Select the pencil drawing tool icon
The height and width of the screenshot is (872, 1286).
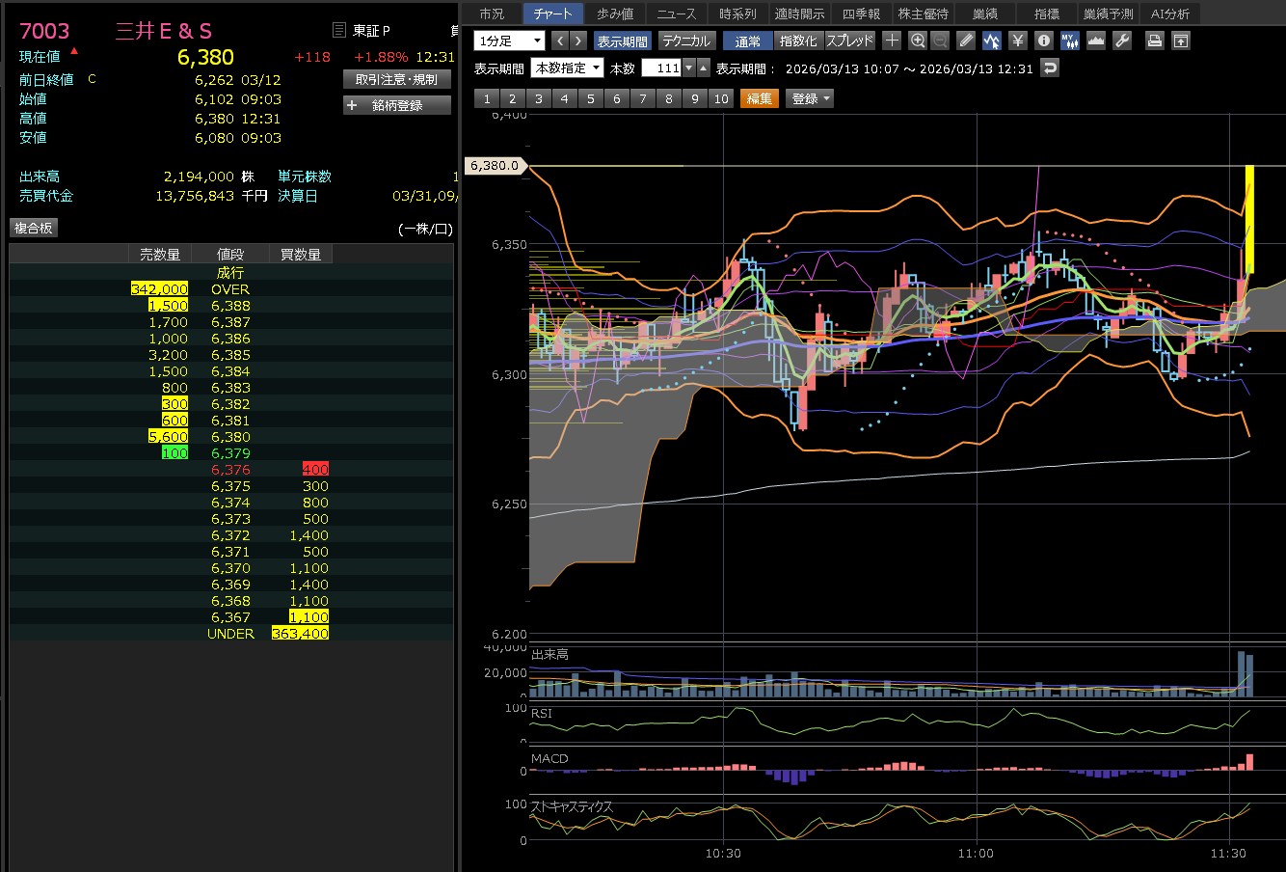(967, 41)
